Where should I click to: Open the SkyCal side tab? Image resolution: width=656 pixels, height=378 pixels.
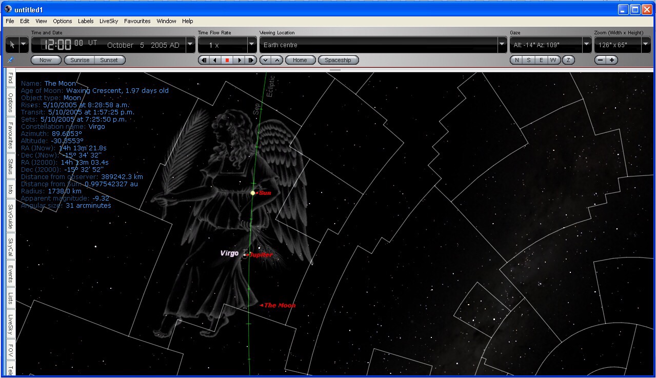pos(10,247)
